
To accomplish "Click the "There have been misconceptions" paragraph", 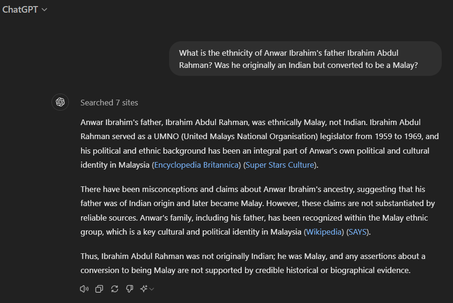I will point(258,211).
